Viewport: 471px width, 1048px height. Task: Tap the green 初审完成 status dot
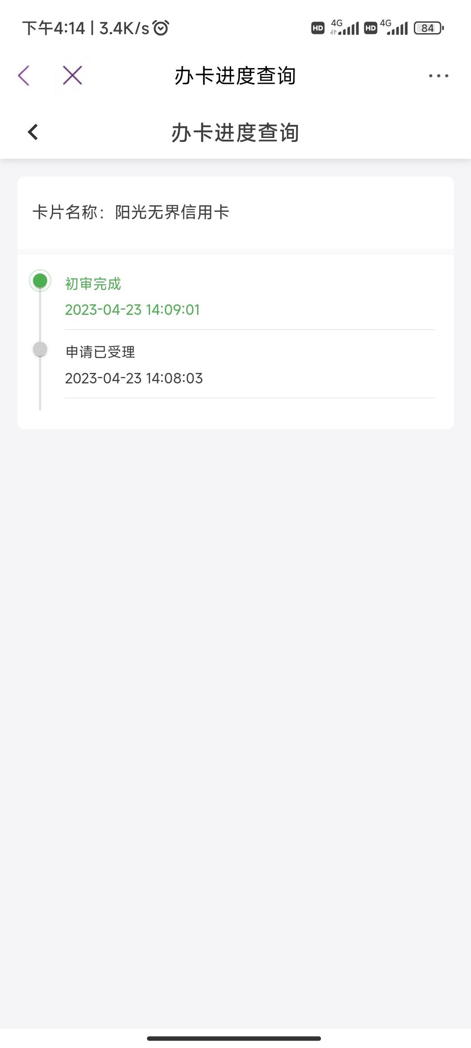(x=40, y=281)
